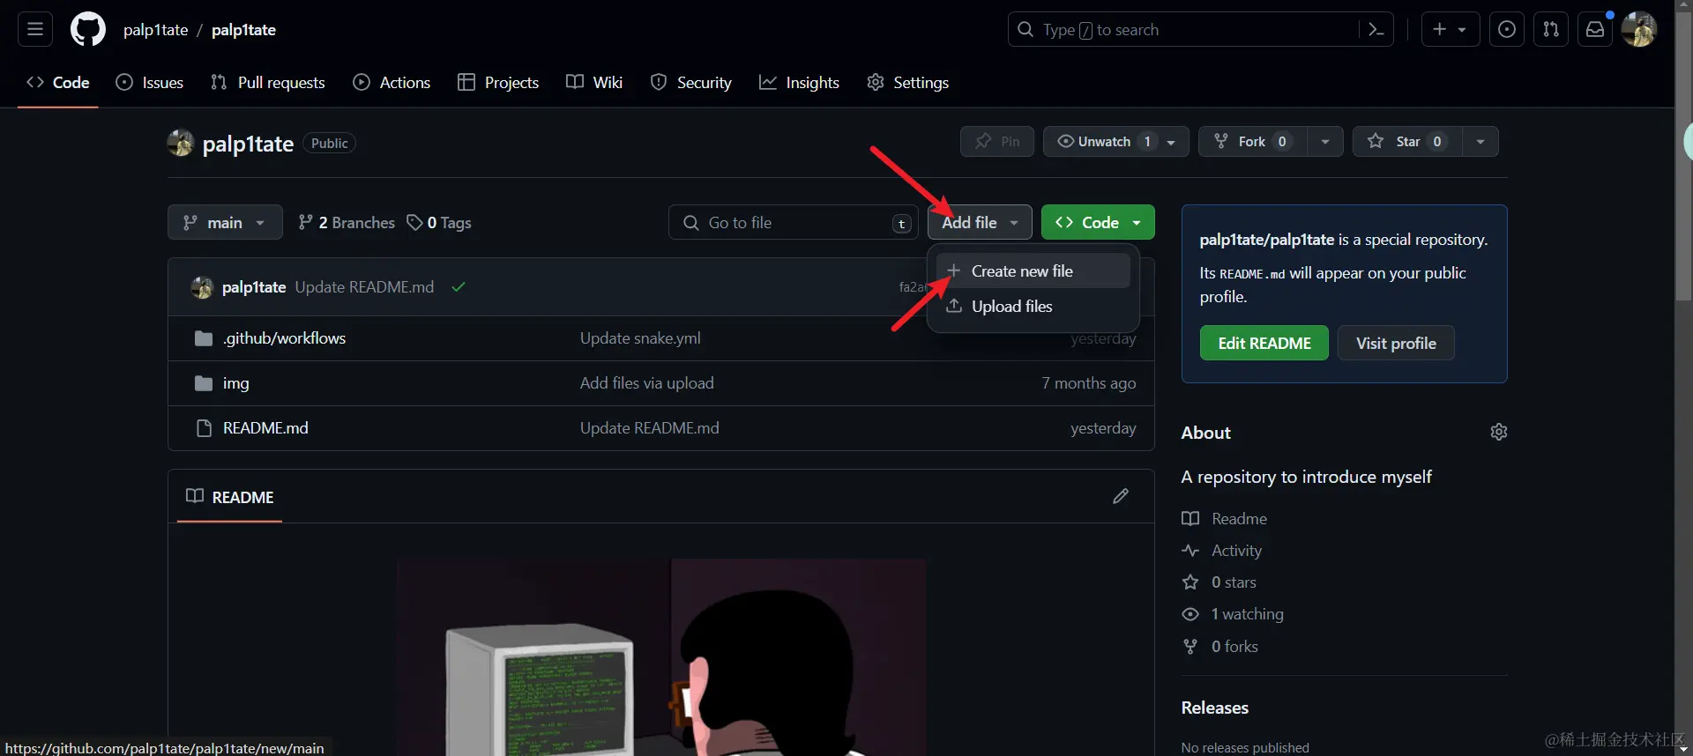Screen dimensions: 1693x756
Task: Open the Activity link in About
Action: (1222, 551)
